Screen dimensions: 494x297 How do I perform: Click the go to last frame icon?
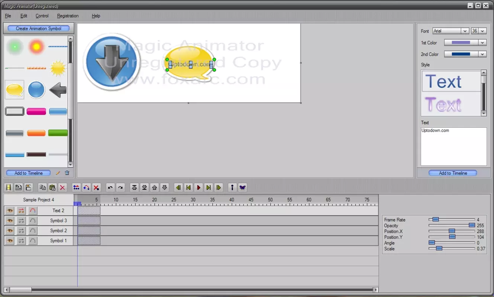click(209, 187)
